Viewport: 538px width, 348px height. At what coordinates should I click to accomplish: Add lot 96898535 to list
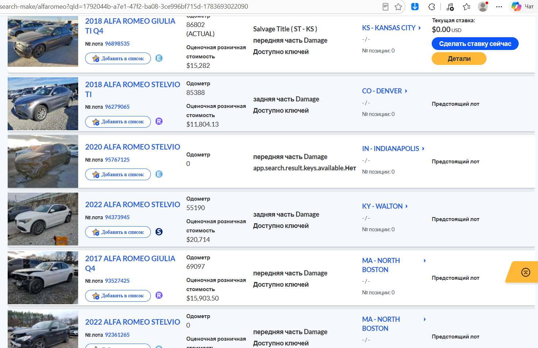[x=118, y=58]
